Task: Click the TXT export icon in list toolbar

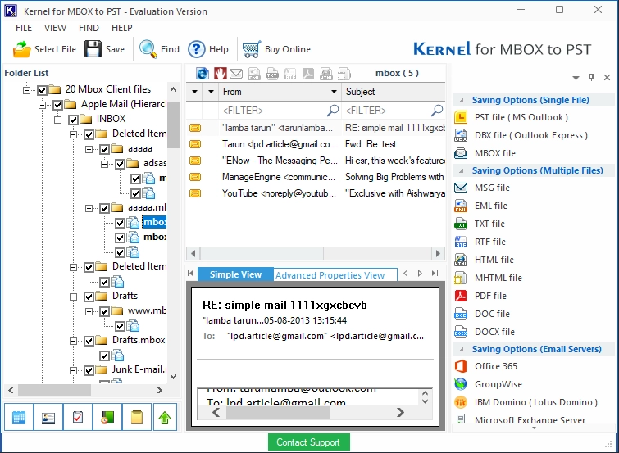Action: tap(272, 74)
